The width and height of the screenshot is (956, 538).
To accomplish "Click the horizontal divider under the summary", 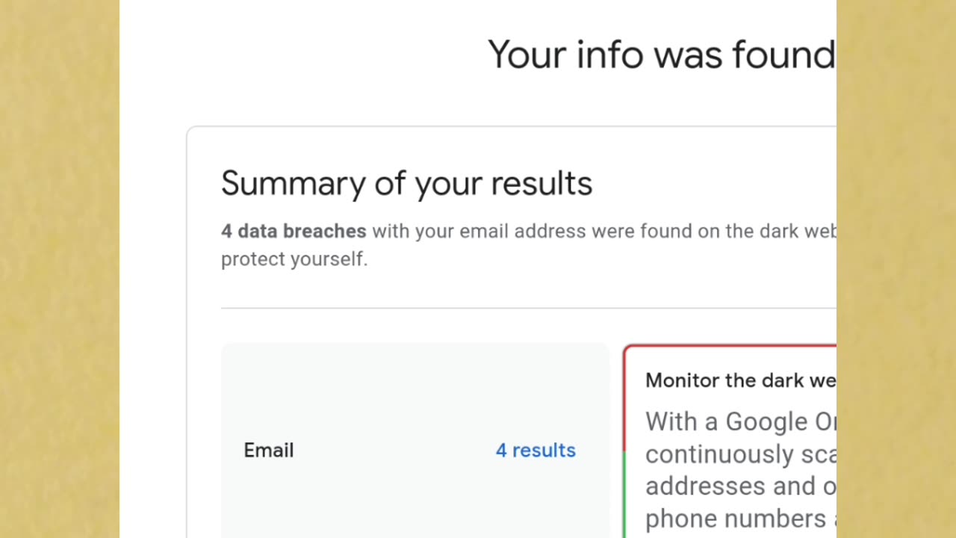I will [529, 308].
